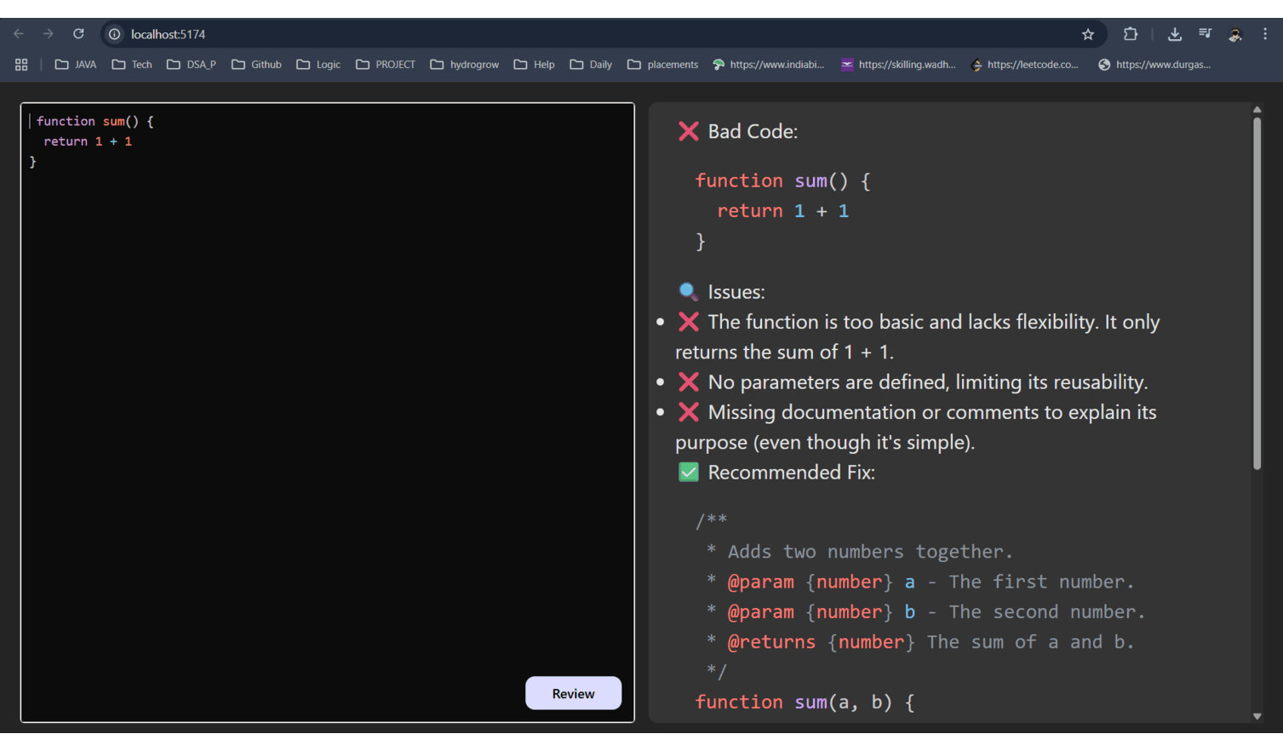Image resolution: width=1283 pixels, height=751 pixels.
Task: Open the Tech bookmark folder
Action: (x=132, y=65)
